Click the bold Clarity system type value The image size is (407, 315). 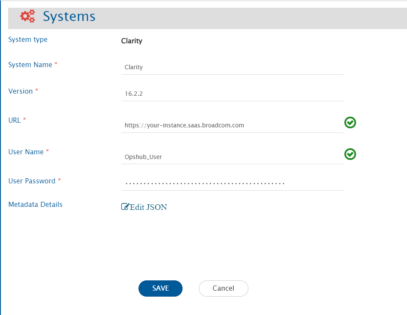[132, 41]
